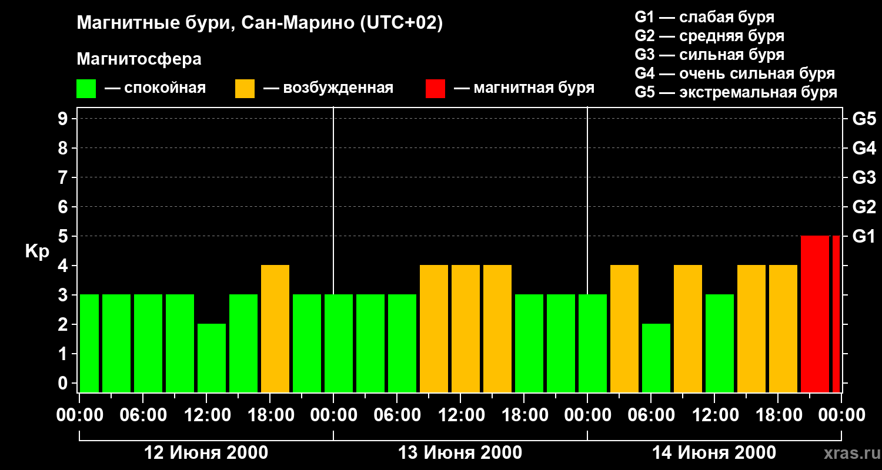Select the green Kp 2 bar on 12 Июня
Viewport: 882px width, 470px height.
(212, 358)
